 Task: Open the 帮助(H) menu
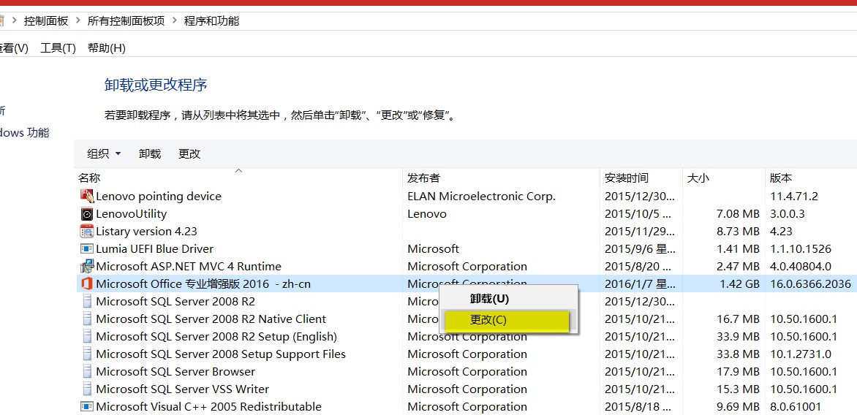click(107, 48)
